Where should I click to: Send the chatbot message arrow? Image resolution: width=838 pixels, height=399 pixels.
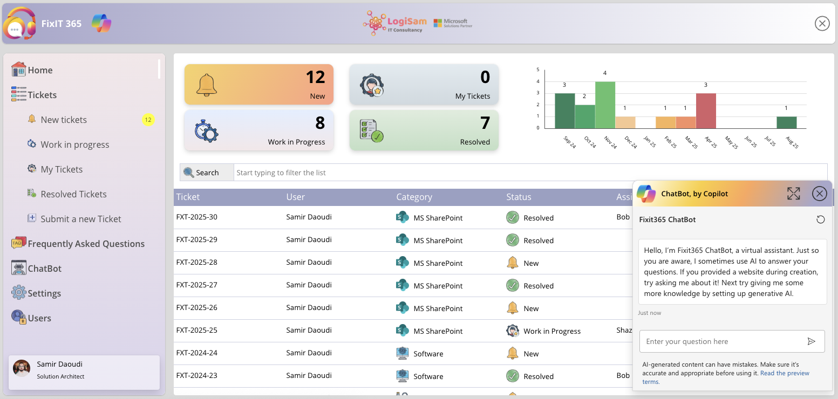click(x=811, y=341)
